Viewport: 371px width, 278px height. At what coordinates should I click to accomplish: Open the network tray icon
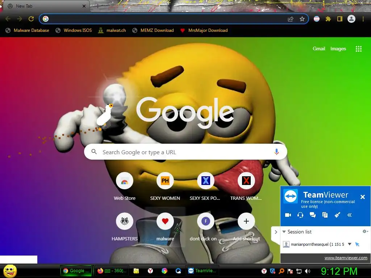tap(299, 271)
